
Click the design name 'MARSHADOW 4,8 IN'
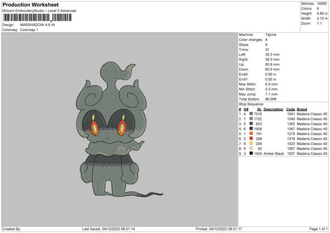point(37,25)
